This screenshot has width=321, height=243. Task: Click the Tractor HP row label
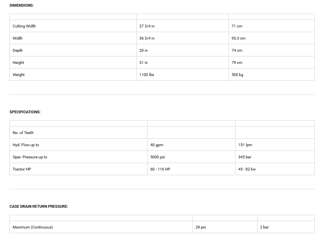(22, 169)
